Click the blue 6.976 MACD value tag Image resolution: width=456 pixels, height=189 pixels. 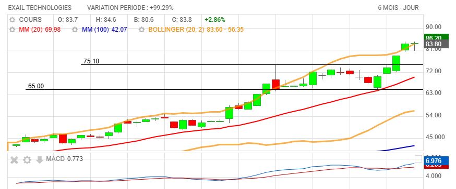(x=436, y=161)
